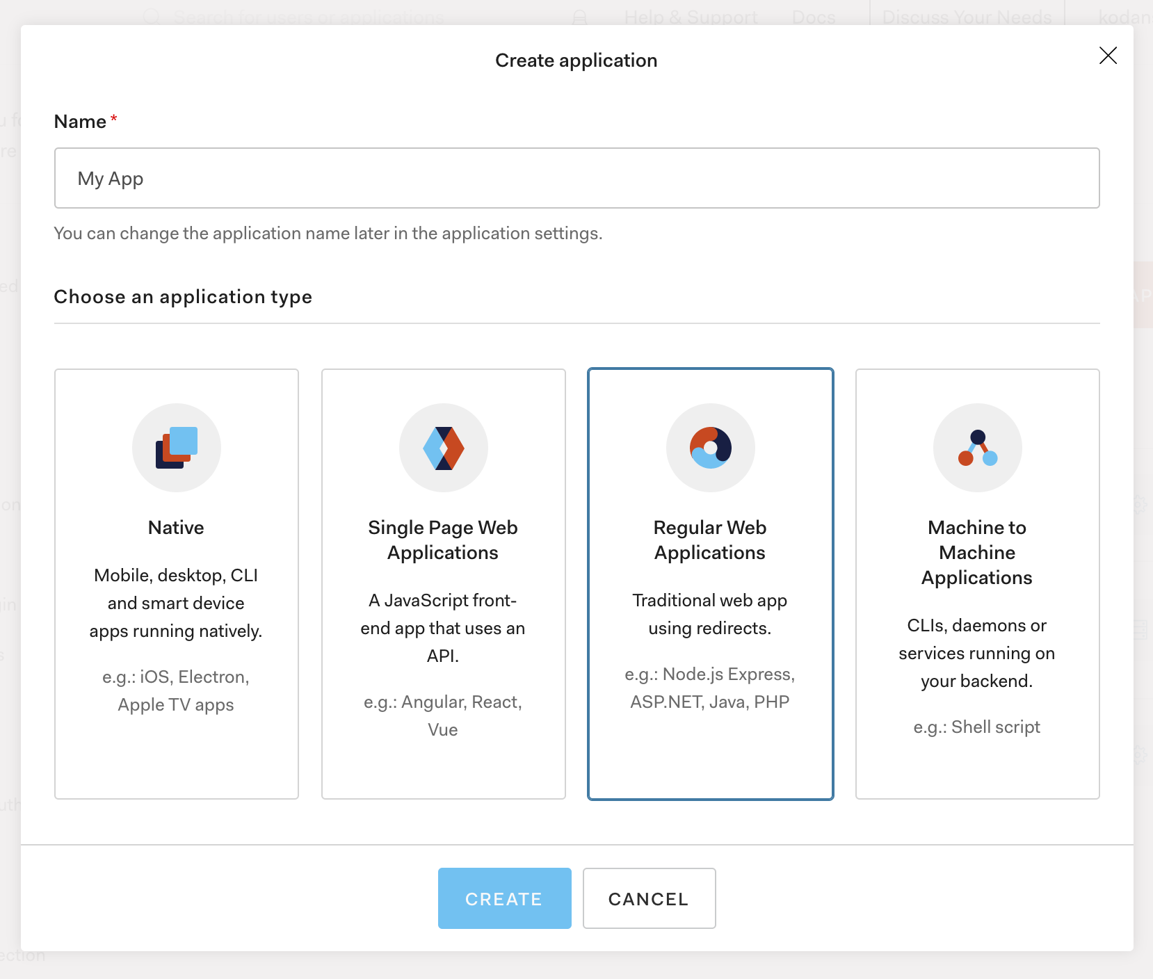Screen dimensions: 1153x979
Task: Close the Create application dialog
Action: [1108, 56]
